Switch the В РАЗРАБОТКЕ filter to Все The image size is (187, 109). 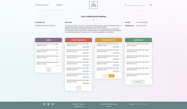106,76
